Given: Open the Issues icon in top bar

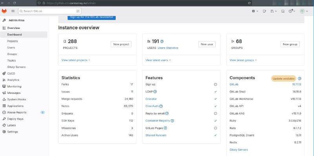Looking at the screenshot, I should point(264,11).
